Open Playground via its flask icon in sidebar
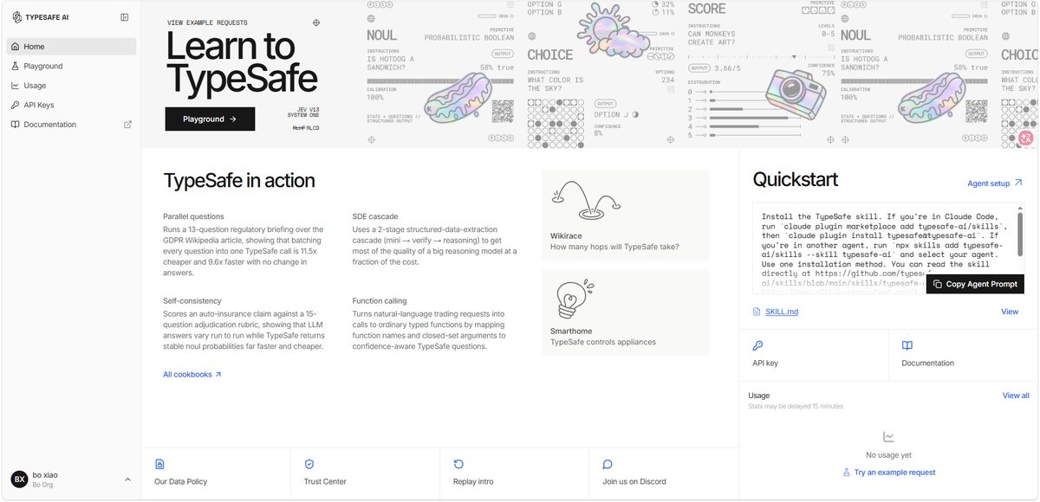This screenshot has height=502, width=1040. pyautogui.click(x=16, y=66)
